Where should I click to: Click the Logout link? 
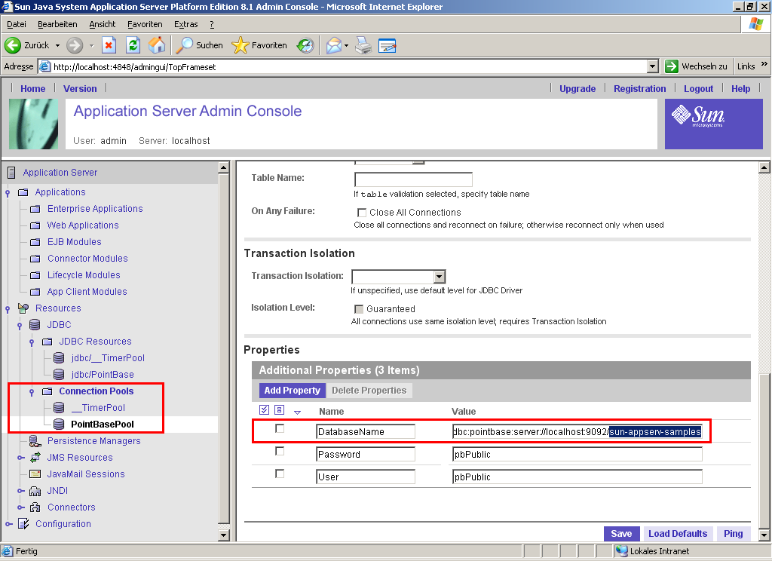point(698,89)
